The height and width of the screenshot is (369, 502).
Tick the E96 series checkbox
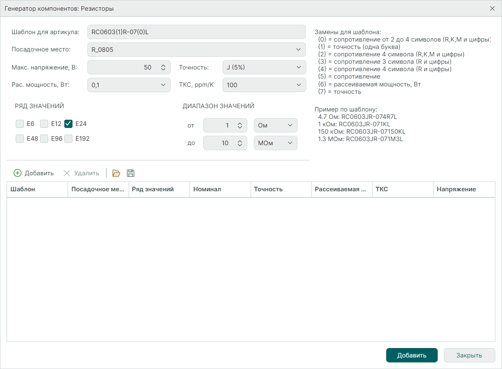[44, 139]
